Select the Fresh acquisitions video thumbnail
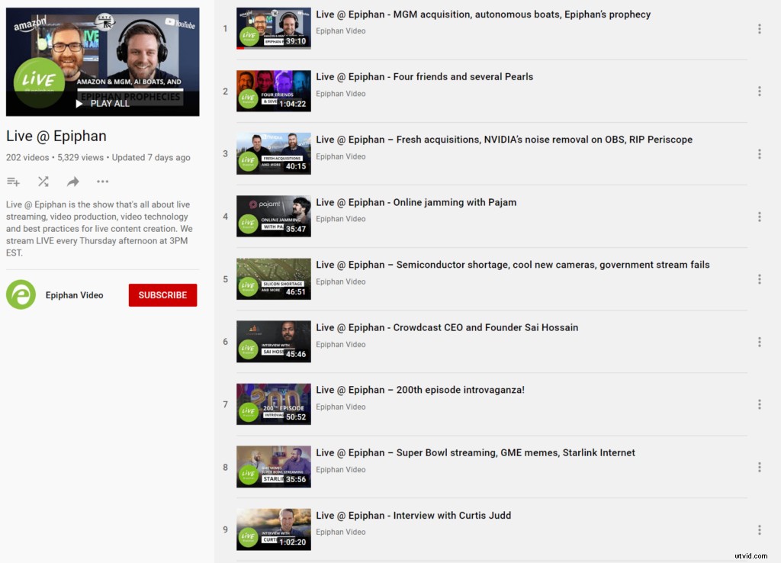Image resolution: width=781 pixels, height=563 pixels. pos(273,153)
